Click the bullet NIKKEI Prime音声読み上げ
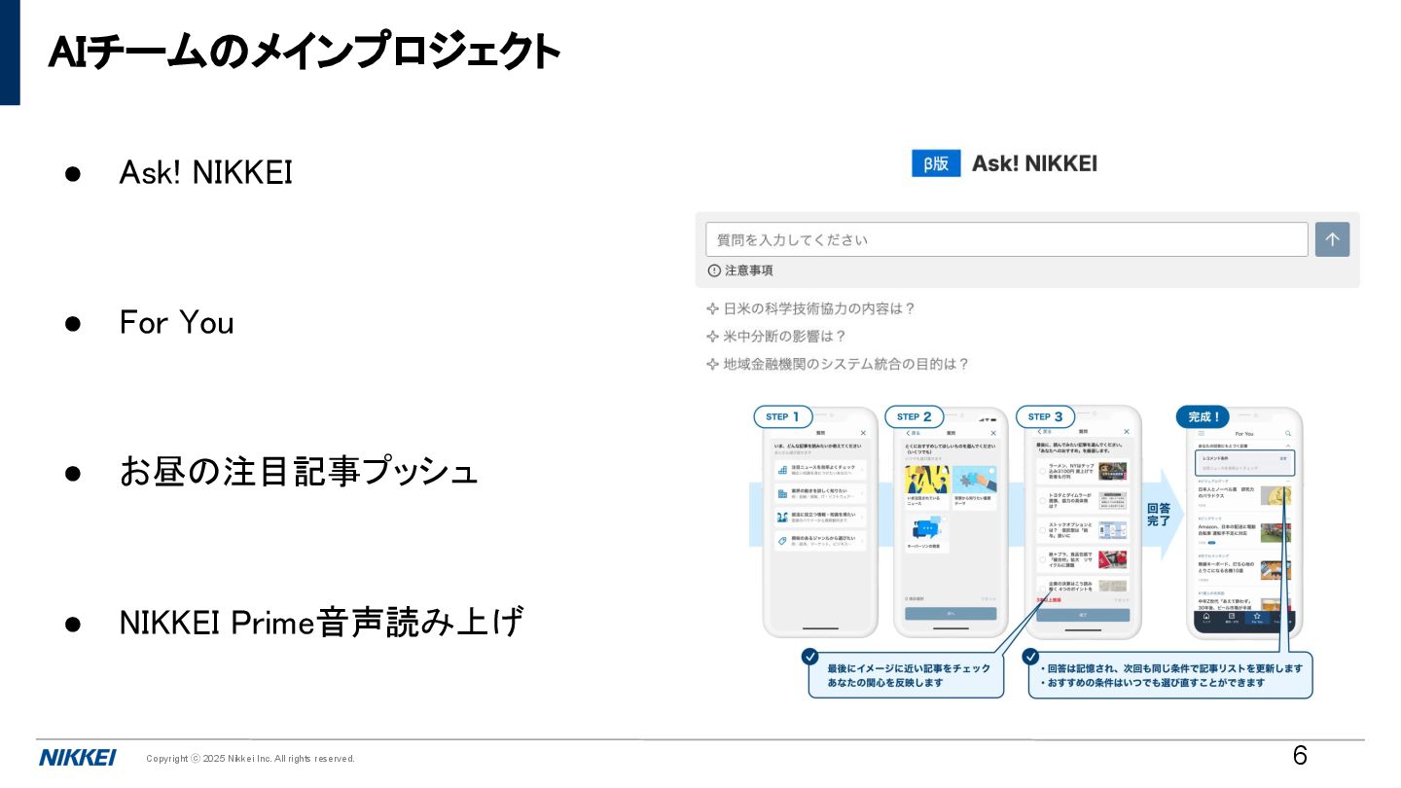 [x=321, y=622]
